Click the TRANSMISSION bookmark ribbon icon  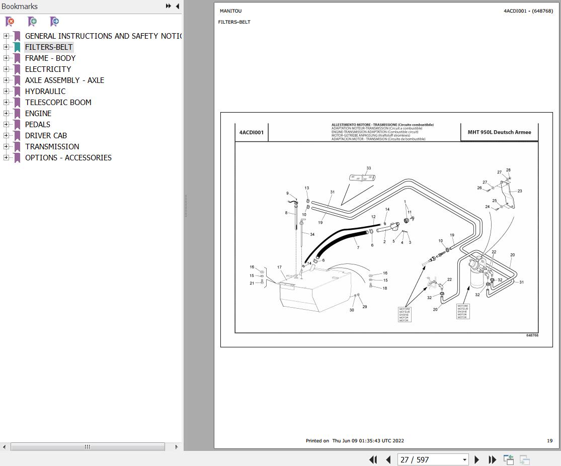[x=17, y=147]
